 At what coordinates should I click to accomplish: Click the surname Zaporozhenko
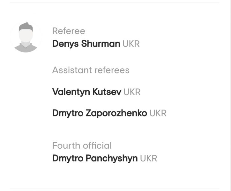click(116, 113)
